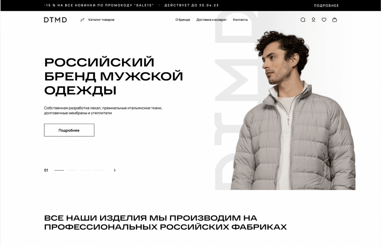Image resolution: width=381 pixels, height=246 pixels.
Task: Advance slider with the right arrow
Action: [115, 170]
